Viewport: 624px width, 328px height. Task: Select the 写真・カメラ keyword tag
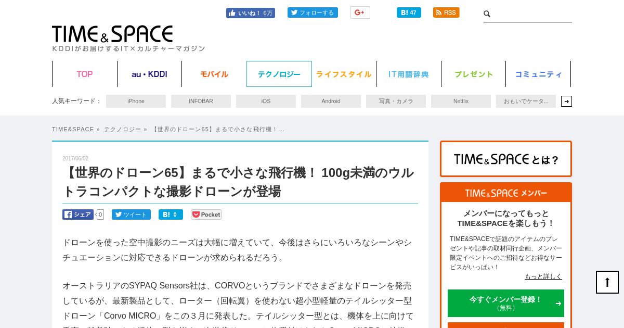tap(396, 101)
